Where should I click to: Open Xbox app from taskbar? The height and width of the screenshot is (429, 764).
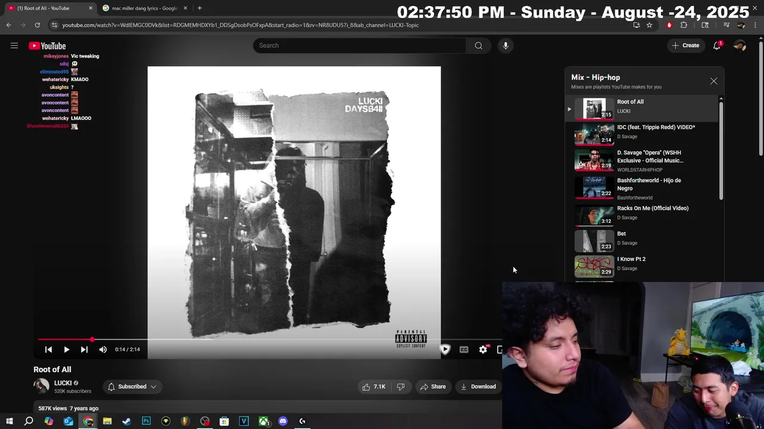point(263,421)
